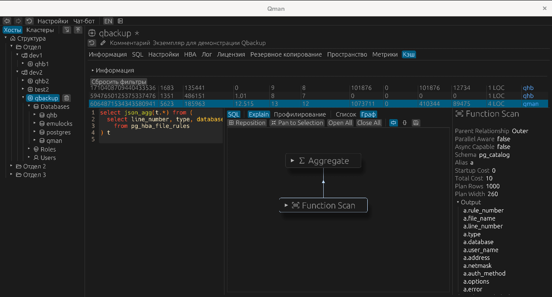Click the qhb link in first result row
This screenshot has width=552, height=297.
[528, 88]
